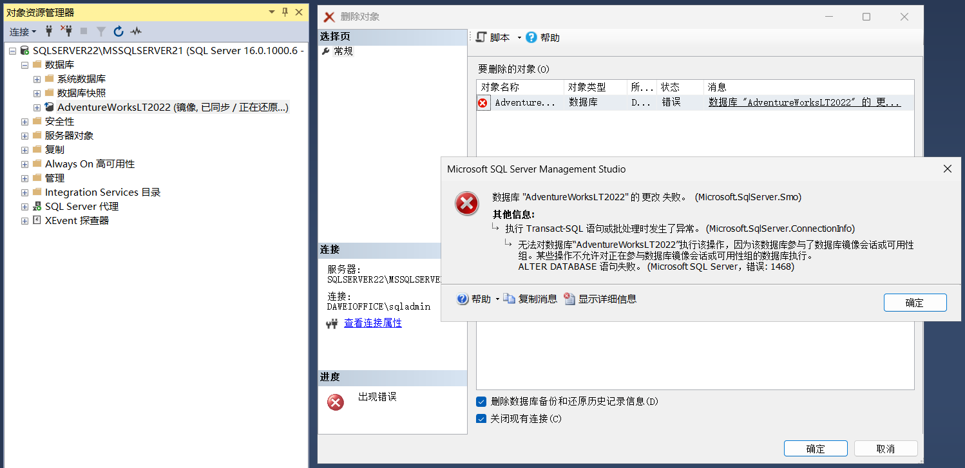Select the 常规 page in 选择页
This screenshot has width=965, height=468.
[343, 51]
